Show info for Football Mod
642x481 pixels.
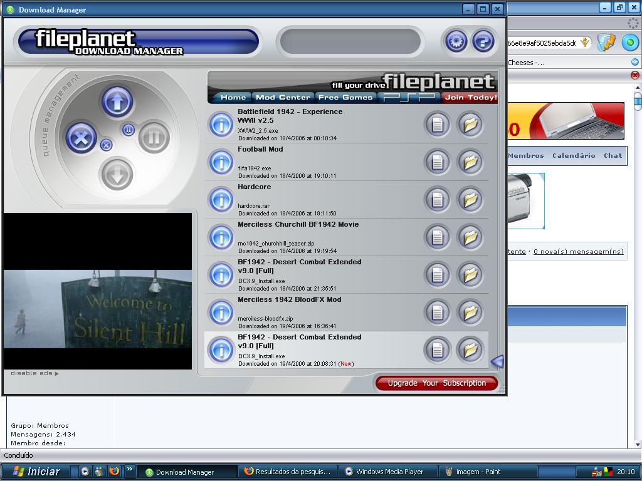pos(221,162)
